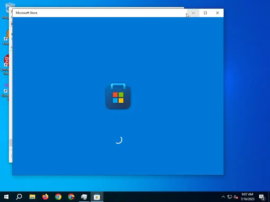Click the Microsoft Store title text
Image resolution: width=270 pixels, height=202 pixels.
tap(27, 13)
